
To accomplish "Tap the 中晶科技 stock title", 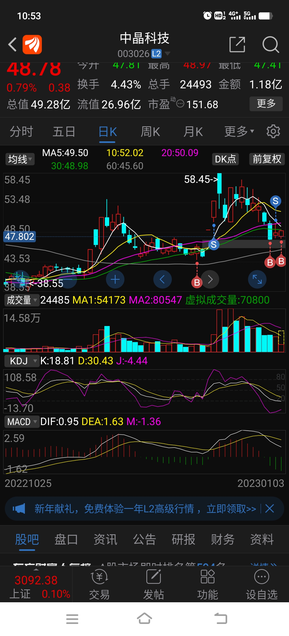I will pos(144,38).
